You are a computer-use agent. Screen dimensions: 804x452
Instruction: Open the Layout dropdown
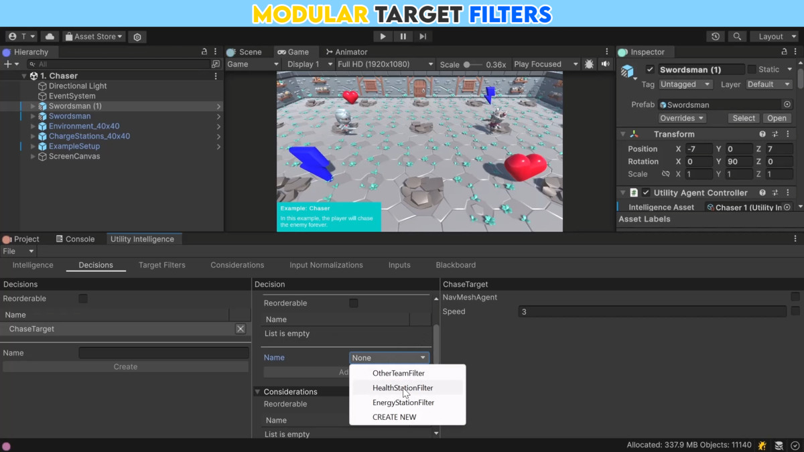point(776,37)
